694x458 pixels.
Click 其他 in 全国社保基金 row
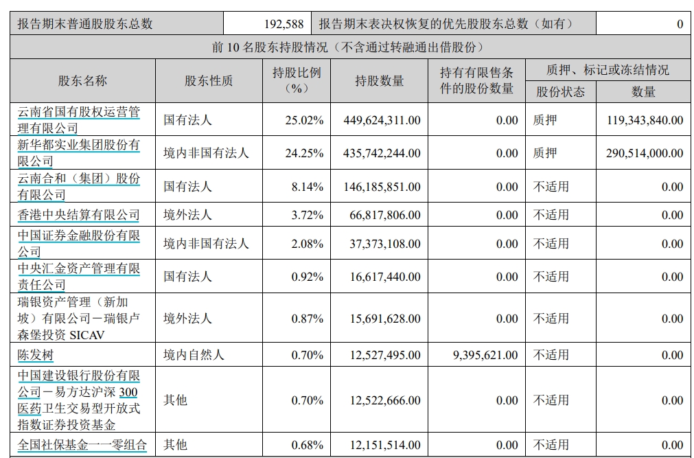pyautogui.click(x=175, y=444)
